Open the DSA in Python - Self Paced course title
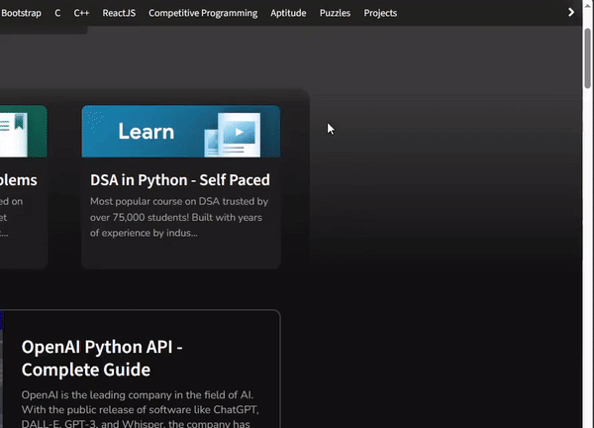Screen dimensions: 594x428 coord(180,179)
